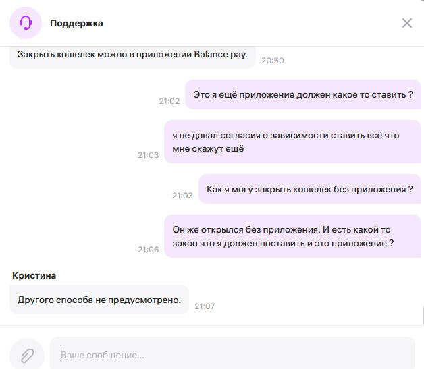Click the message input field
424x369 pixels.
tap(232, 355)
